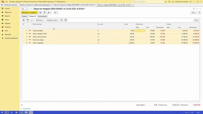
Task: Add a new row with green plus
Action: 23,20
